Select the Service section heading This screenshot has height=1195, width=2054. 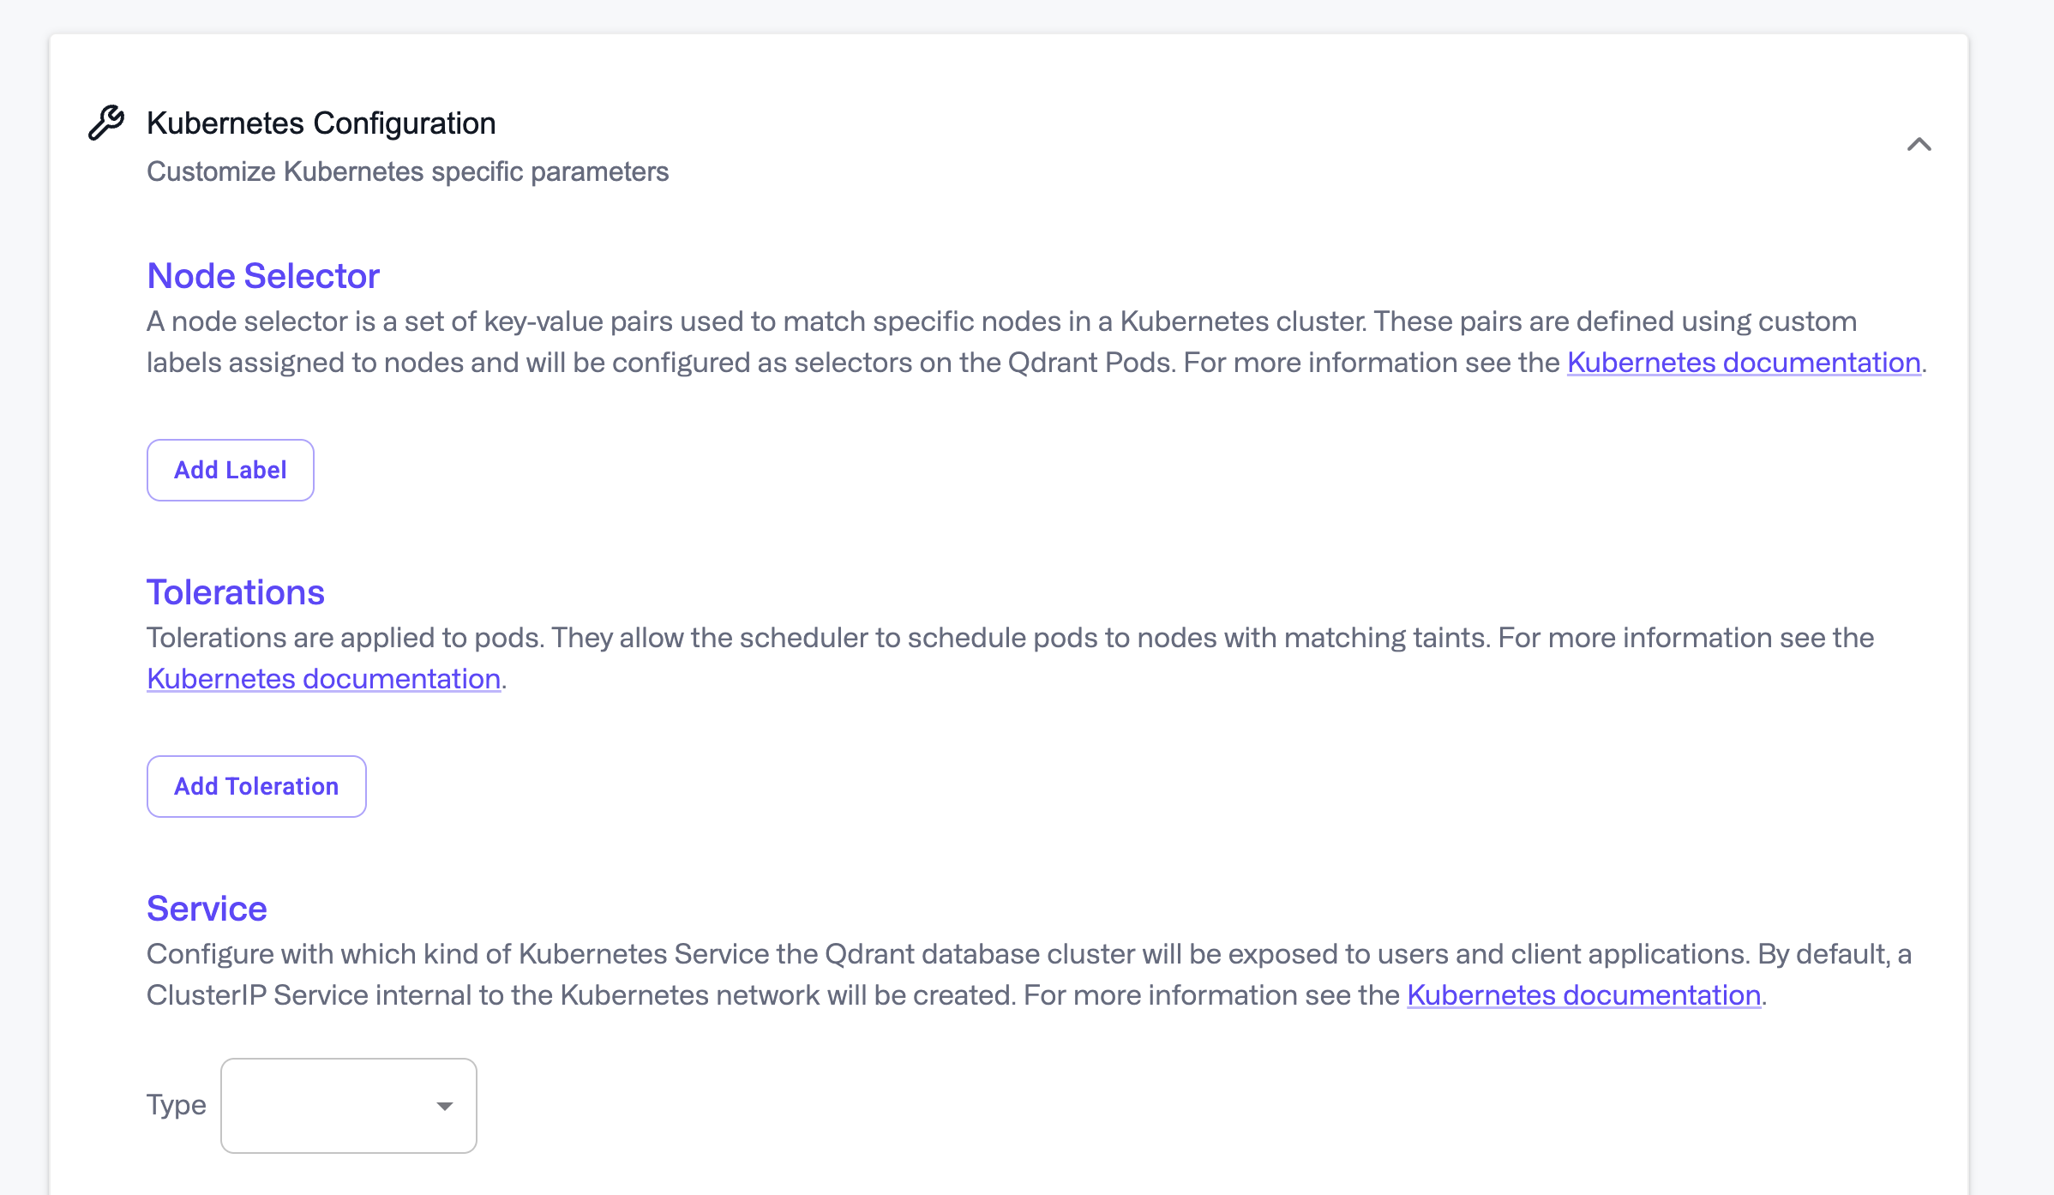click(207, 908)
